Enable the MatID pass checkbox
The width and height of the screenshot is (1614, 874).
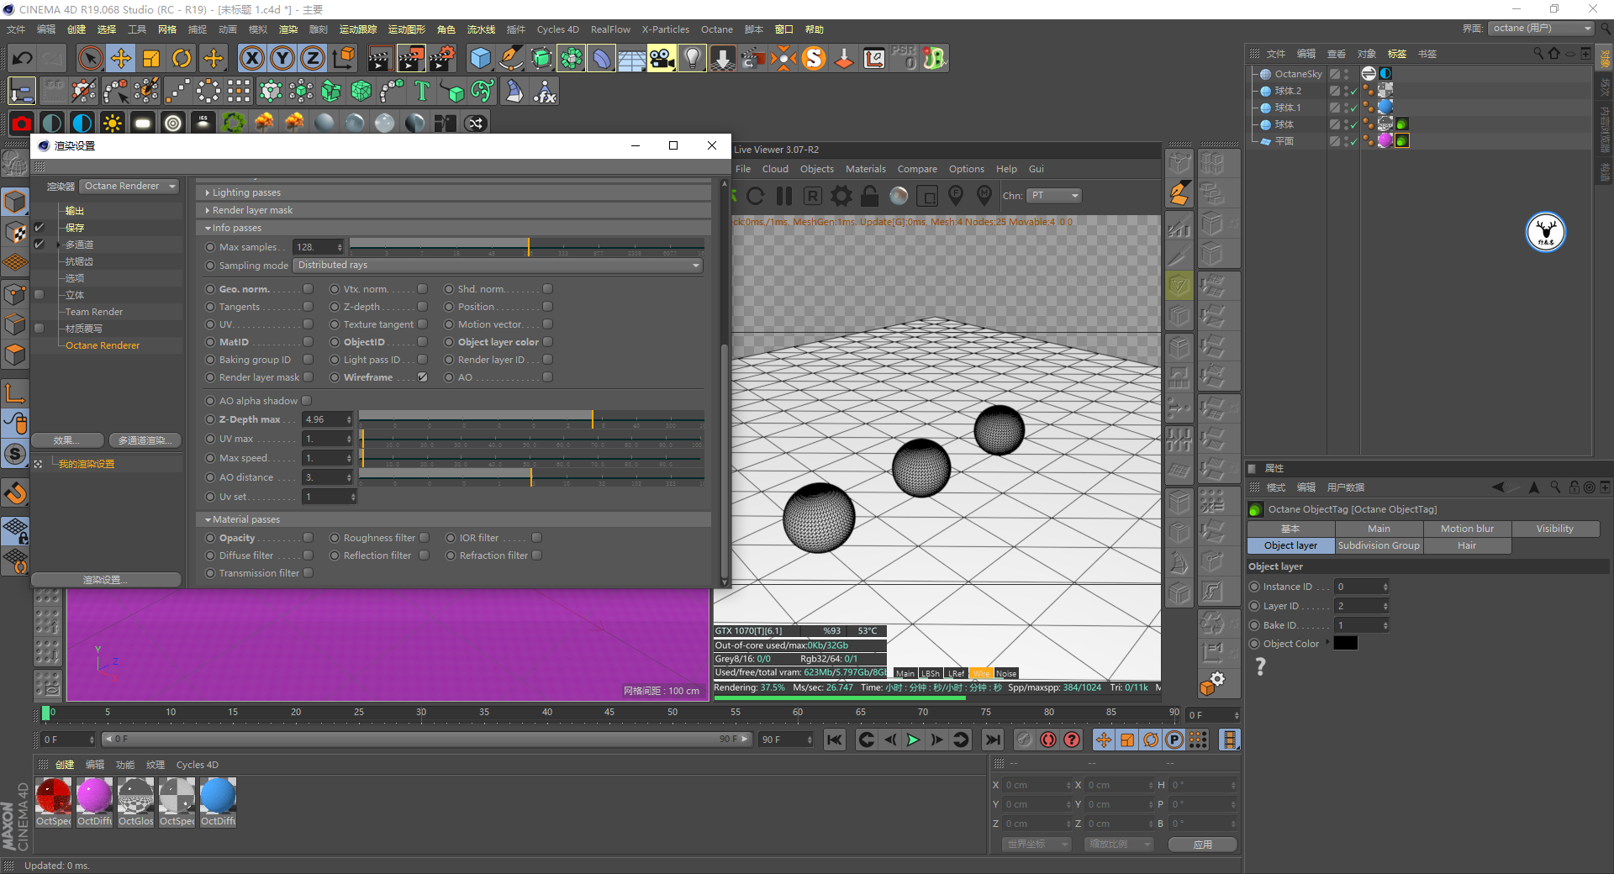pyautogui.click(x=309, y=342)
